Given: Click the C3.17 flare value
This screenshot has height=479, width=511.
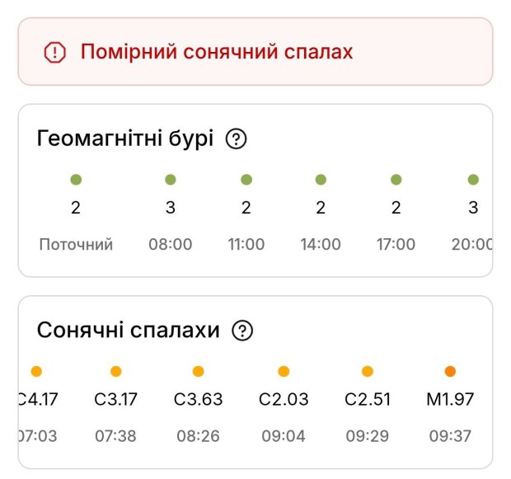Looking at the screenshot, I should coord(115,400).
